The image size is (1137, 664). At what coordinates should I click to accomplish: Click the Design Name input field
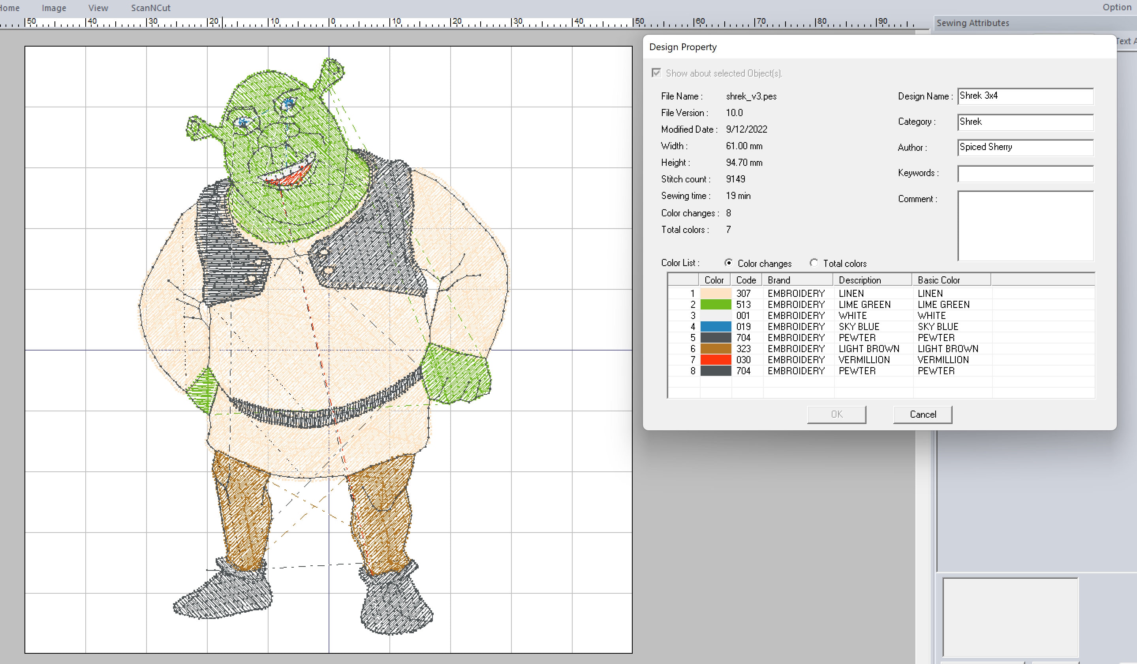(1025, 96)
